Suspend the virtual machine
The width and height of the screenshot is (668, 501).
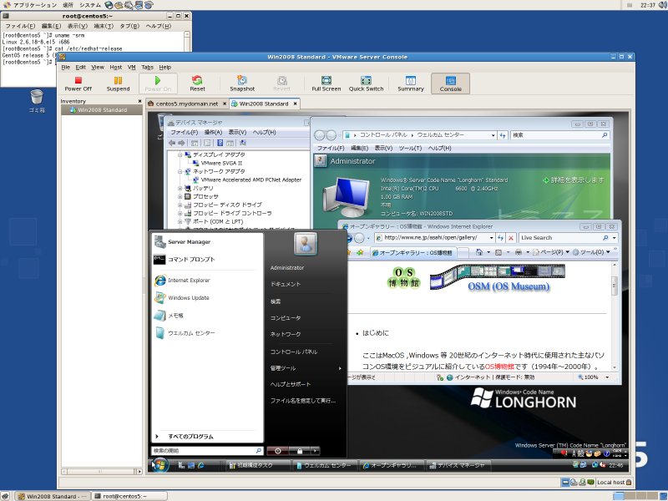(118, 83)
